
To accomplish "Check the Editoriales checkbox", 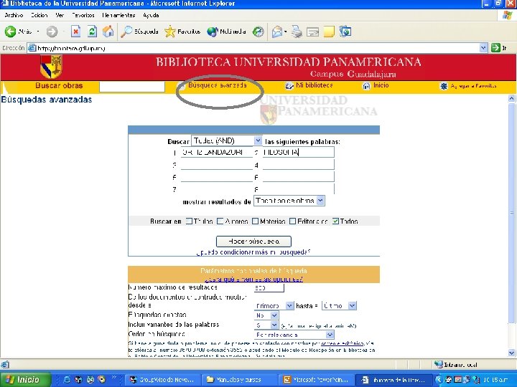I will pos(292,221).
